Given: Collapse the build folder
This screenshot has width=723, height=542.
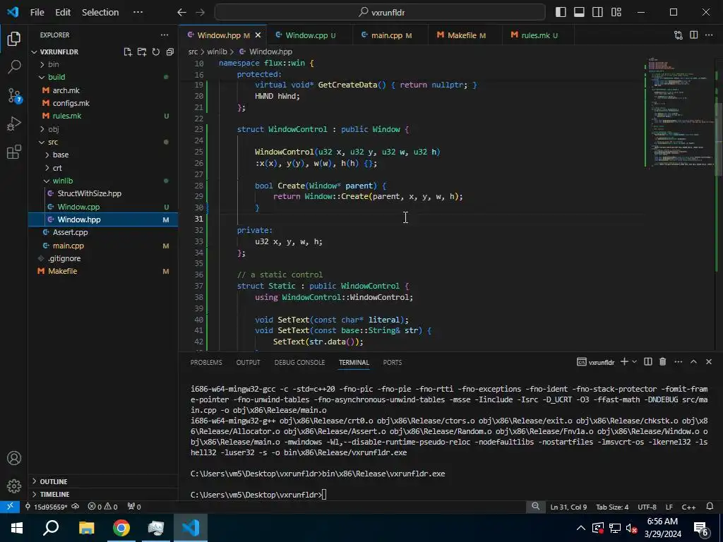Looking at the screenshot, I should [x=103, y=77].
